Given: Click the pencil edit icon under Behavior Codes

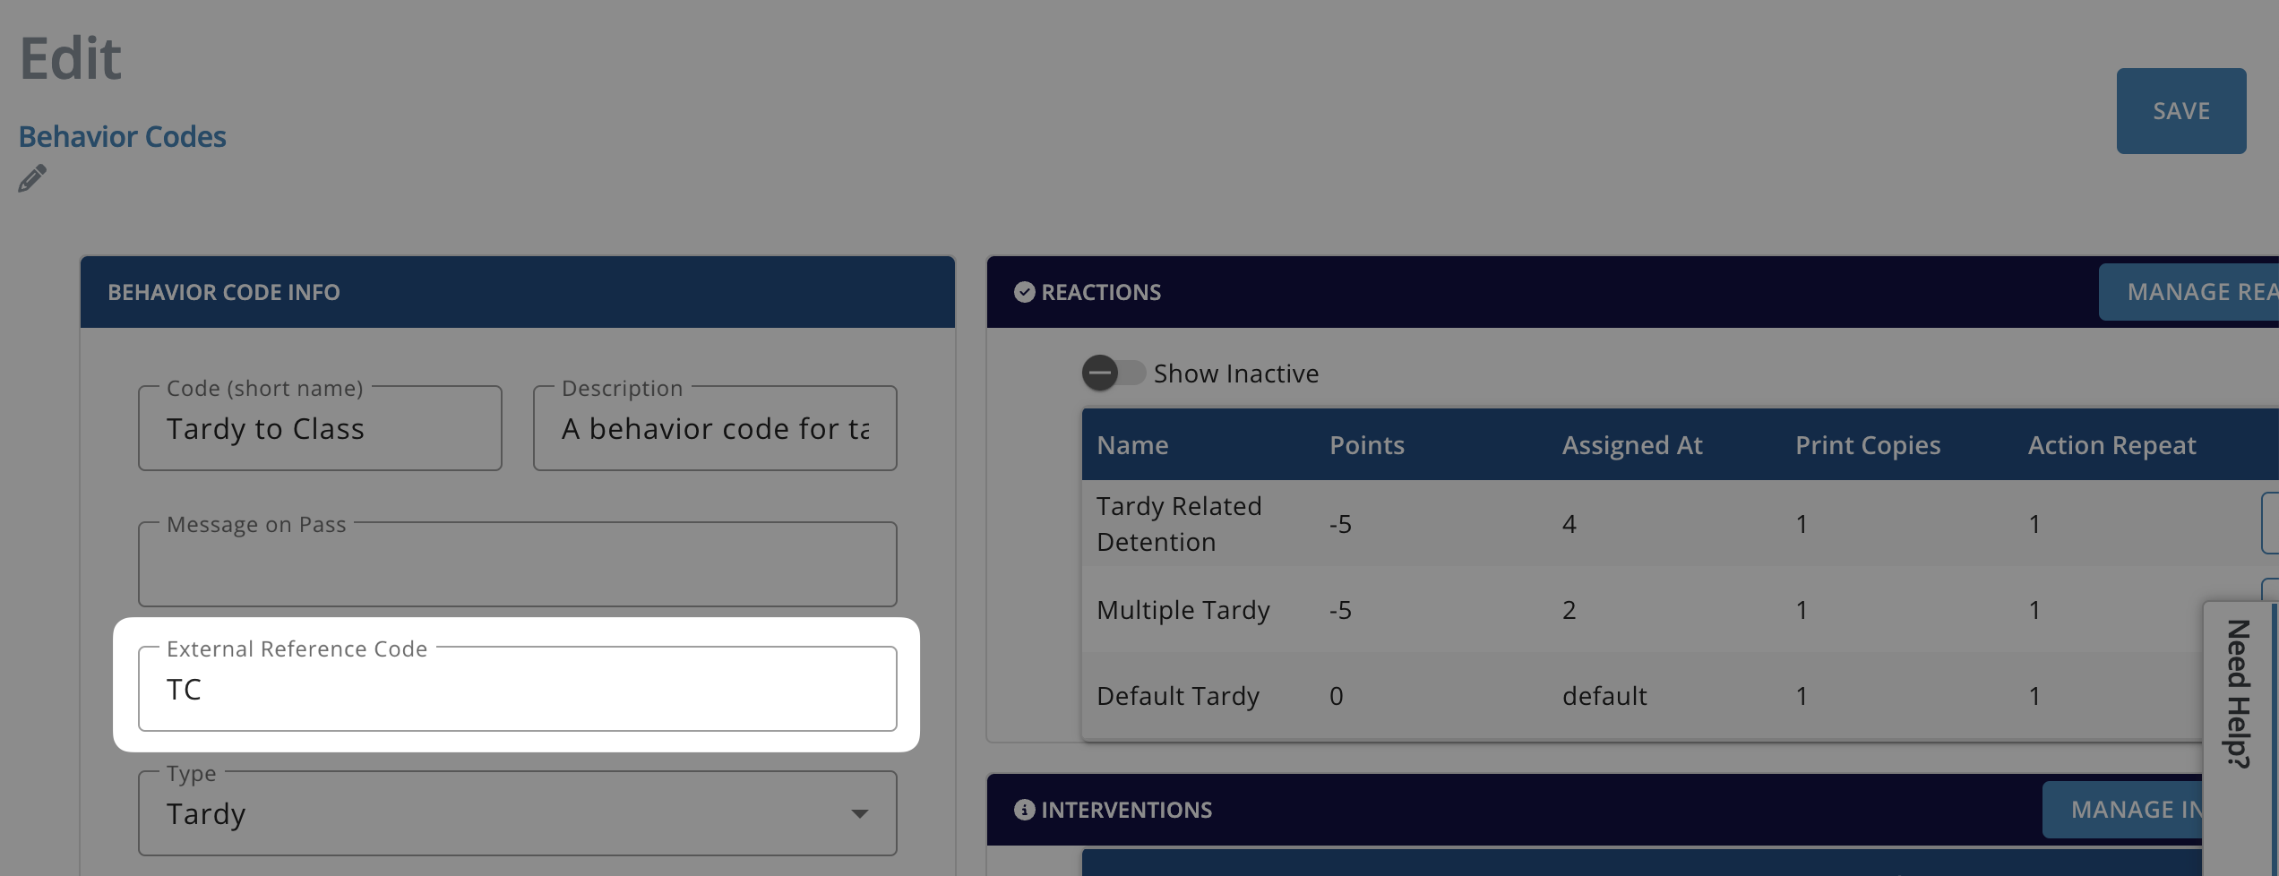Looking at the screenshot, I should (31, 178).
